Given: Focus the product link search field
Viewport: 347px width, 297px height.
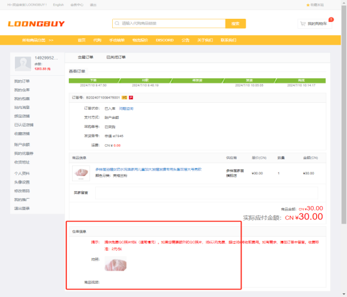Looking at the screenshot, I should [x=169, y=23].
